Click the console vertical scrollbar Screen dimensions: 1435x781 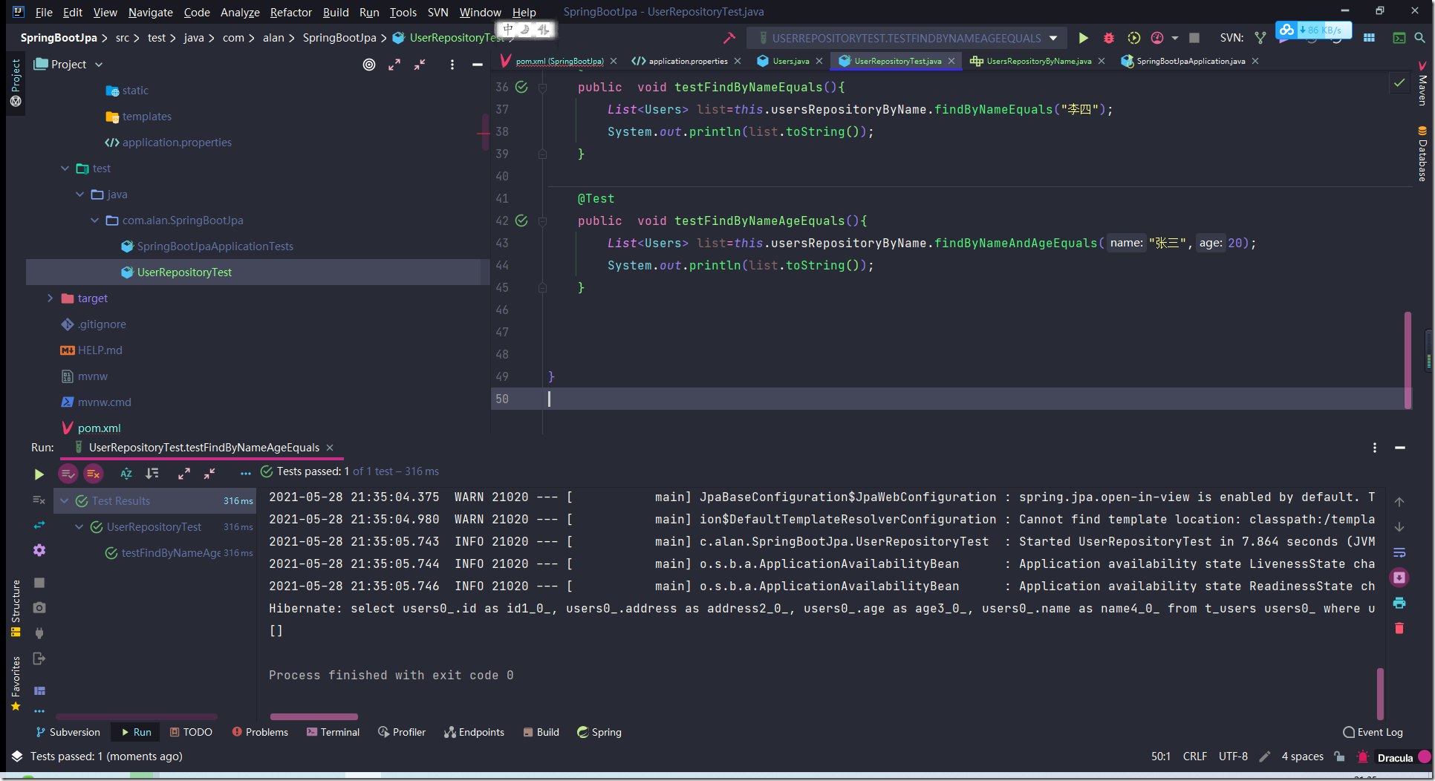pyautogui.click(x=1381, y=693)
